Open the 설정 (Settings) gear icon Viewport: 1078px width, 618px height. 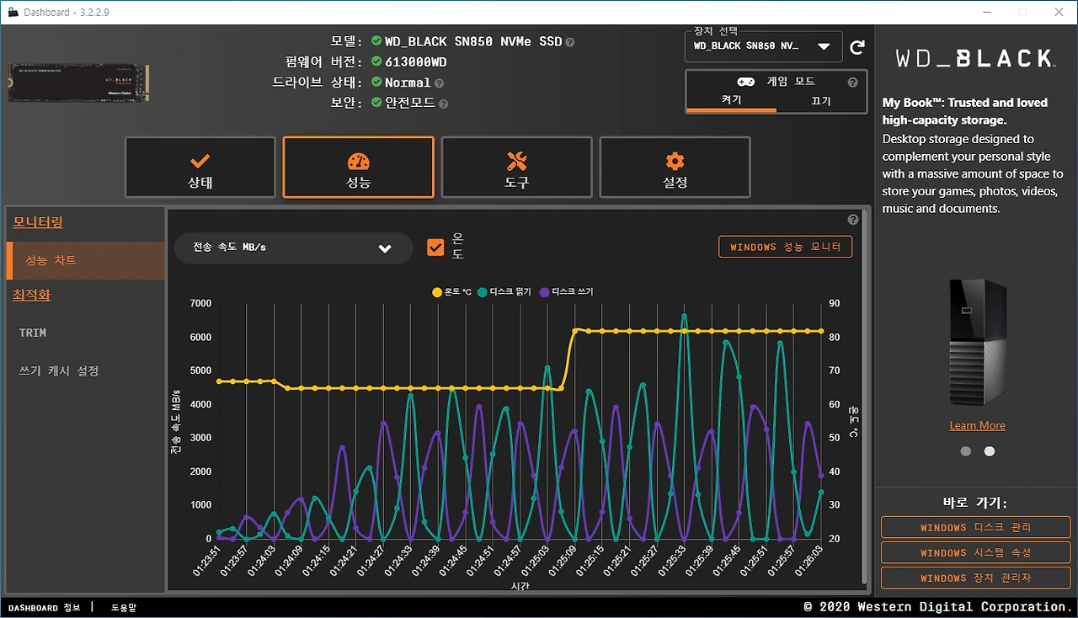click(x=674, y=158)
